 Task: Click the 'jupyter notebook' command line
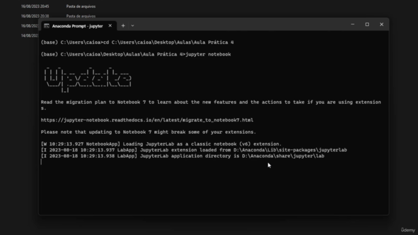pyautogui.click(x=136, y=54)
